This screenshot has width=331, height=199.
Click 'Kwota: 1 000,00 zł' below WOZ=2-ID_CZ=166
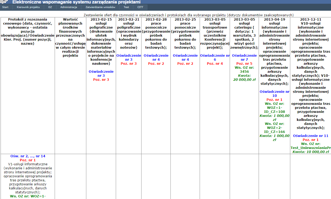pos(274,138)
